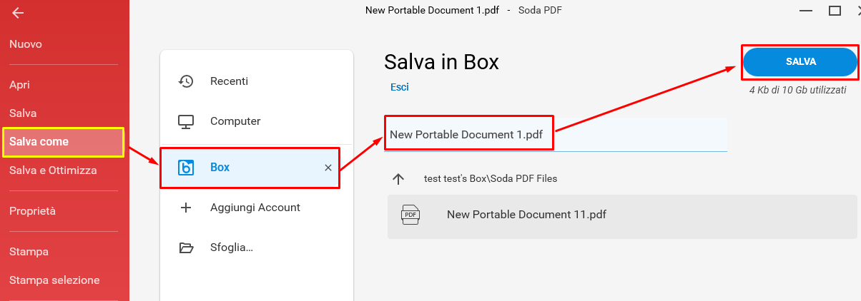Image resolution: width=861 pixels, height=301 pixels.
Task: Open the Apri menu item
Action: coord(19,85)
